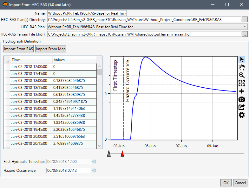Click value cell 1.11978149414063
249x188 pixels.
point(75,109)
